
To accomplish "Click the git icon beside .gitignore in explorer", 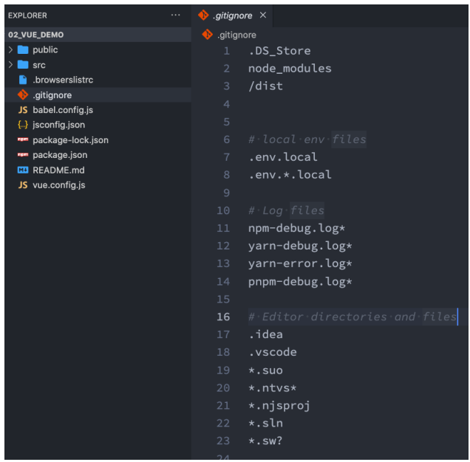I will pos(22,95).
